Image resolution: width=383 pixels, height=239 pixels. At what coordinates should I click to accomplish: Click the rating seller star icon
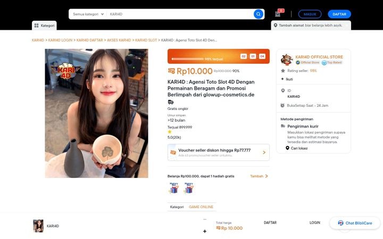tap(283, 71)
